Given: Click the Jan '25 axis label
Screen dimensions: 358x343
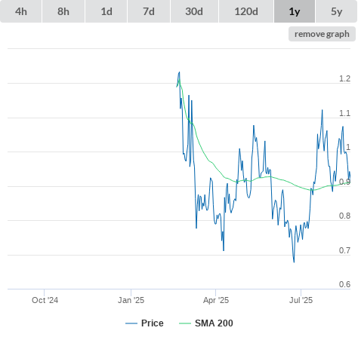Looking at the screenshot, I should (131, 300).
